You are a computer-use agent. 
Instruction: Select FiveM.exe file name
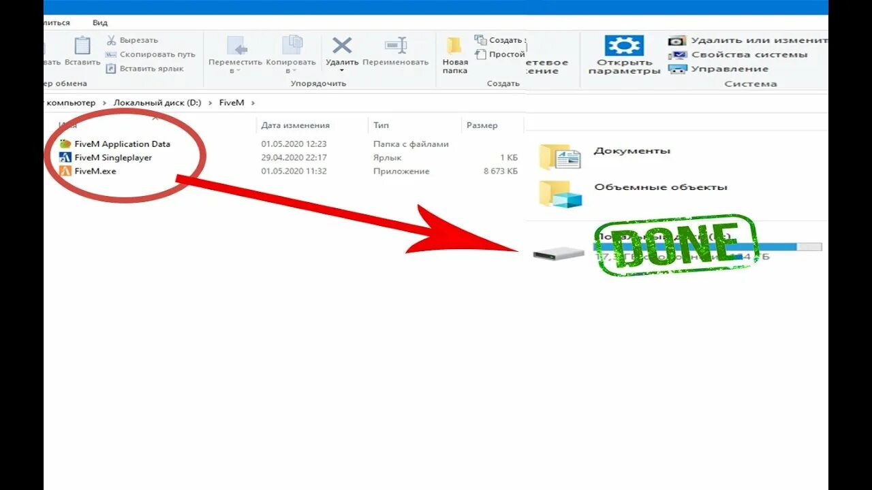pyautogui.click(x=95, y=171)
